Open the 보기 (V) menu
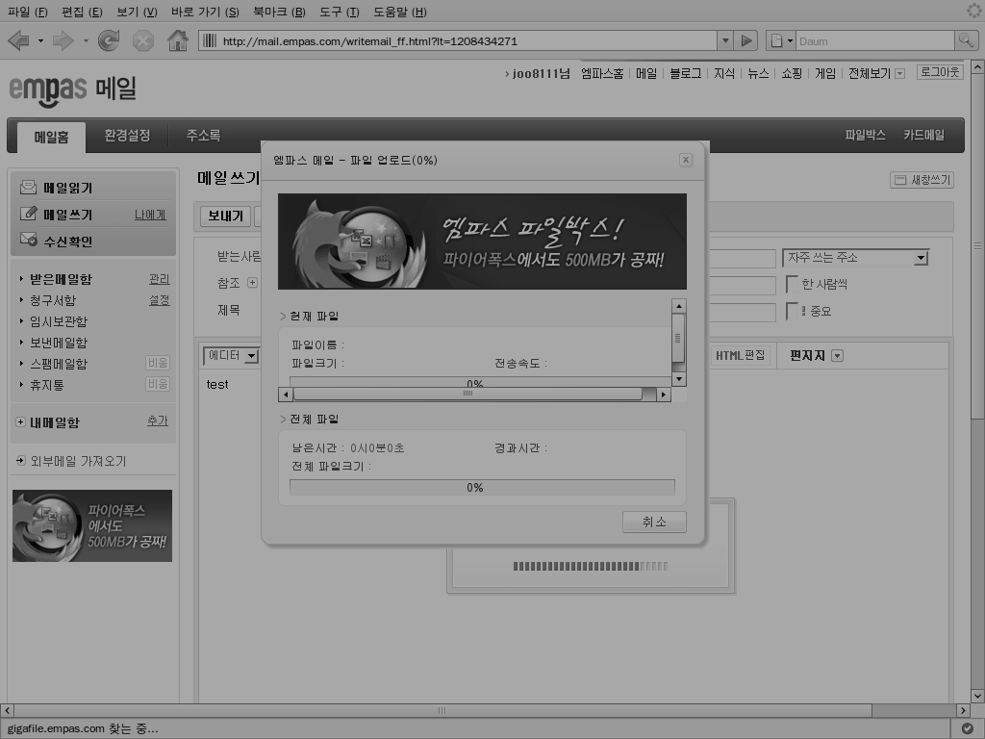The width and height of the screenshot is (985, 739). [137, 12]
